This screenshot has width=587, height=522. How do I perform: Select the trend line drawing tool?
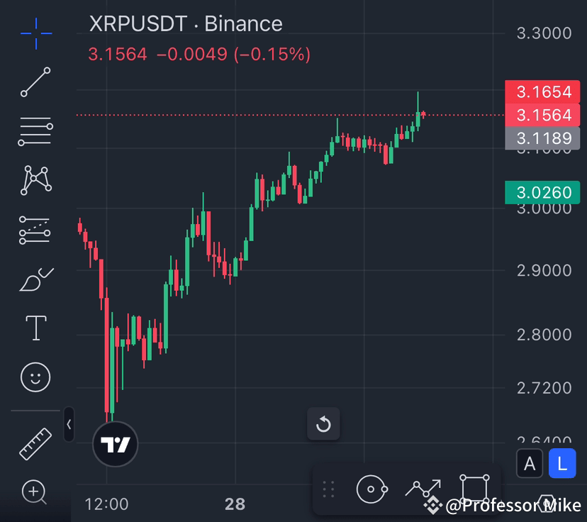pyautogui.click(x=35, y=82)
